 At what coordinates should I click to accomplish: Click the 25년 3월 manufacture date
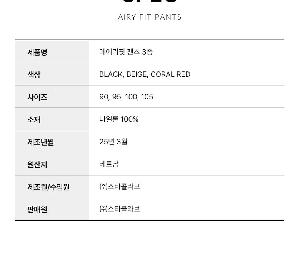113,142
